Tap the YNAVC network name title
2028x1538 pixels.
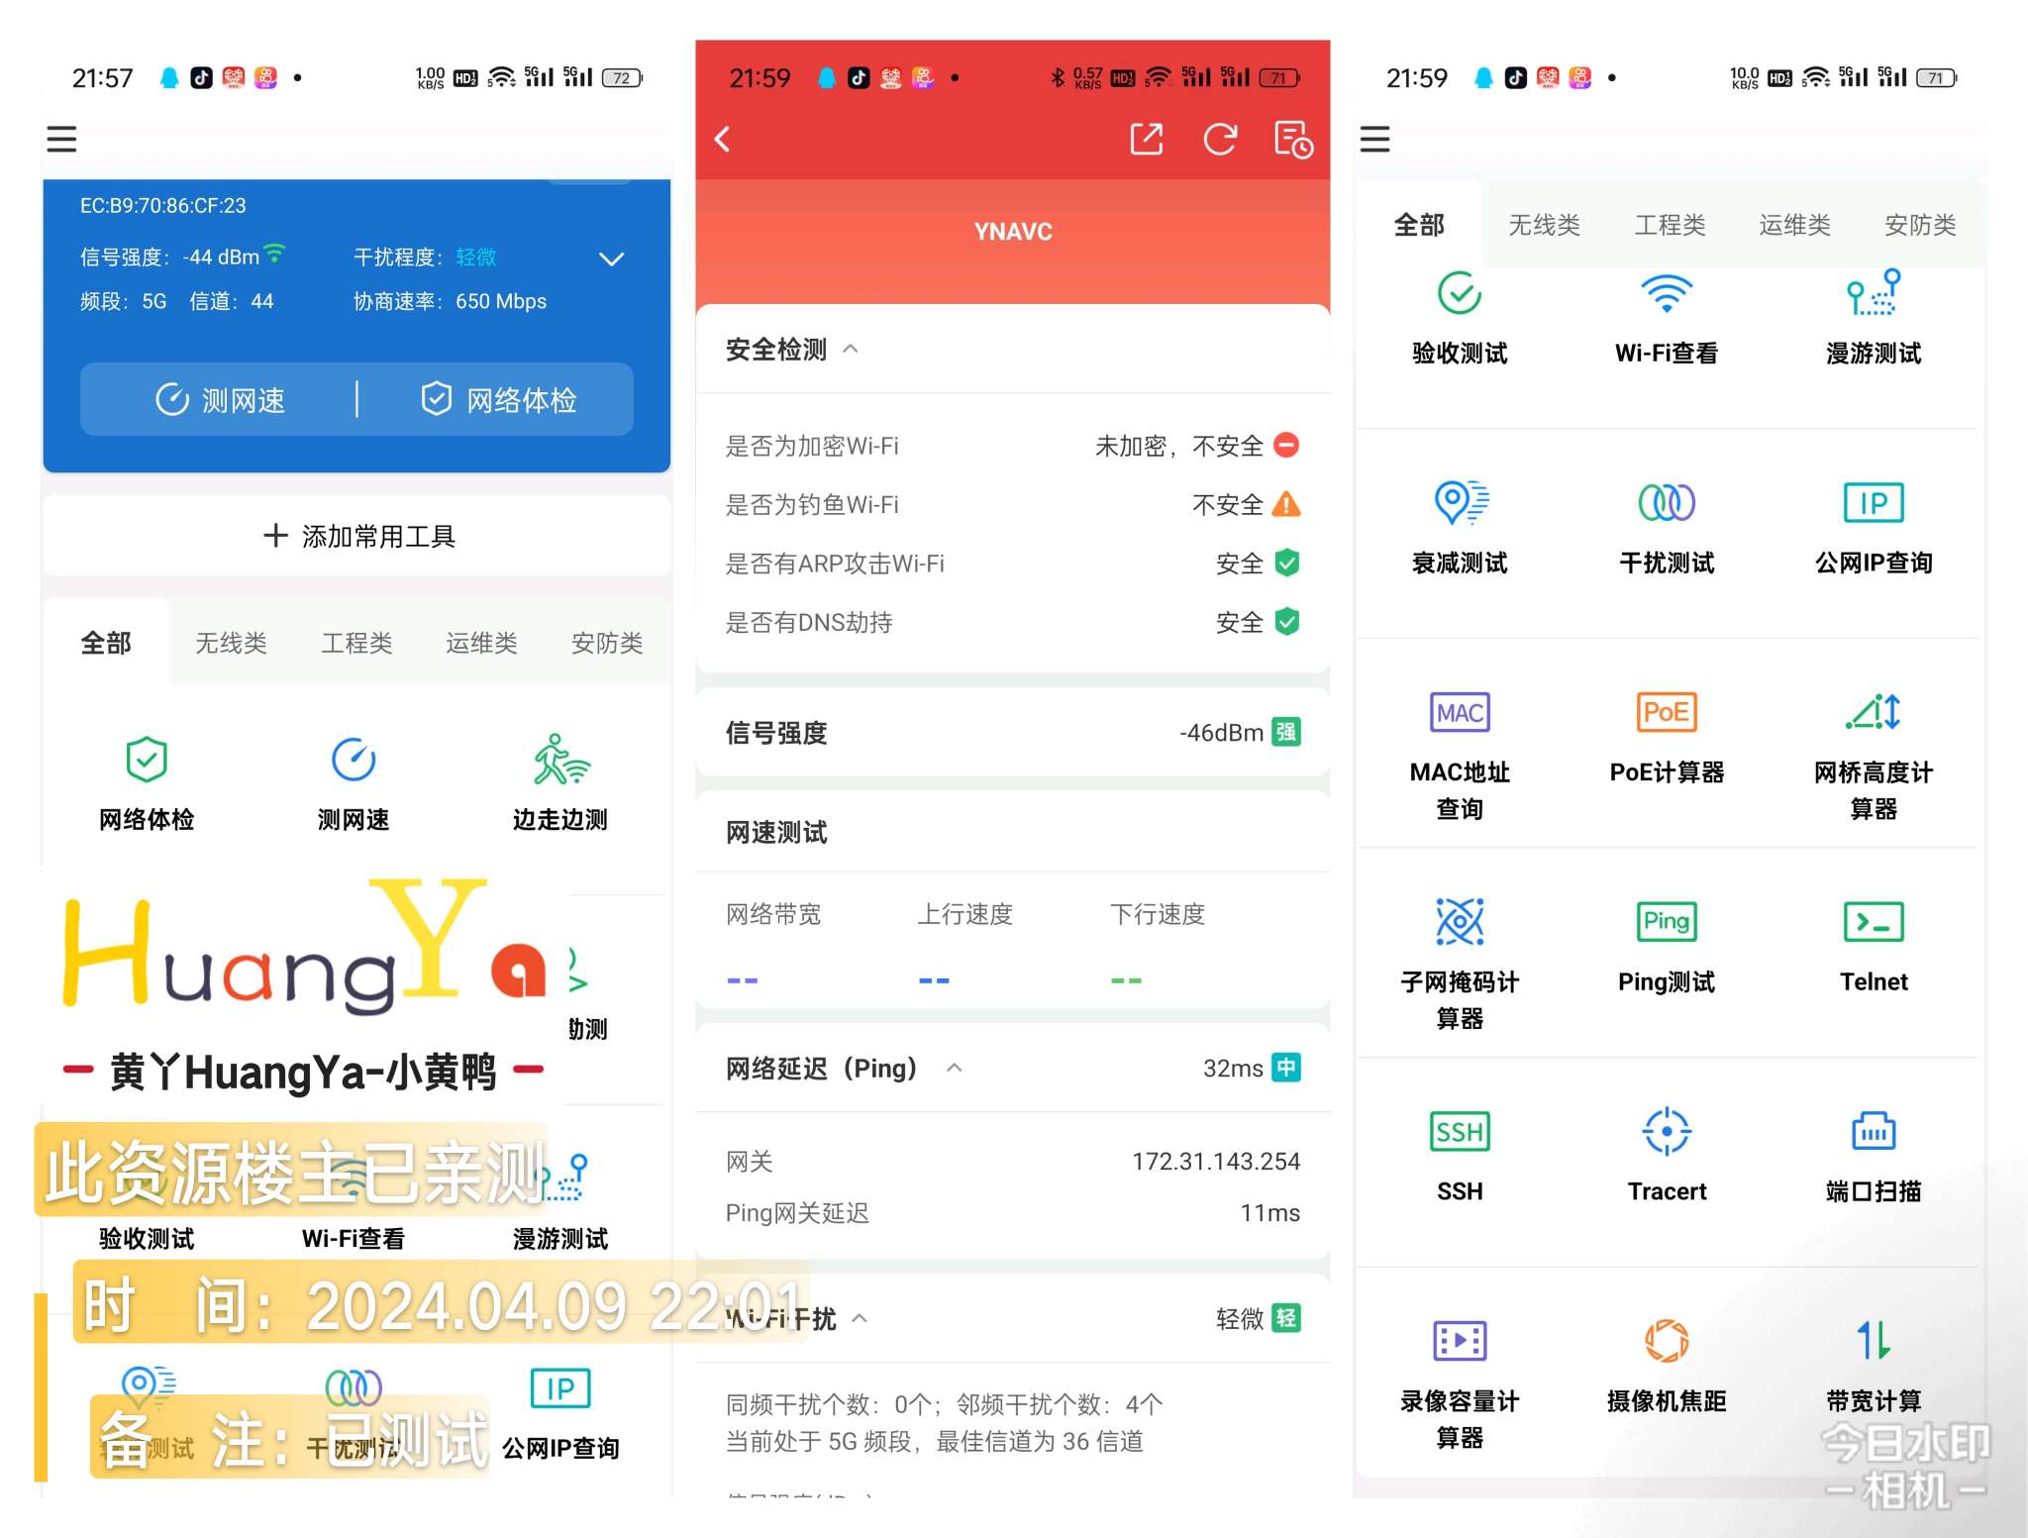point(1013,231)
